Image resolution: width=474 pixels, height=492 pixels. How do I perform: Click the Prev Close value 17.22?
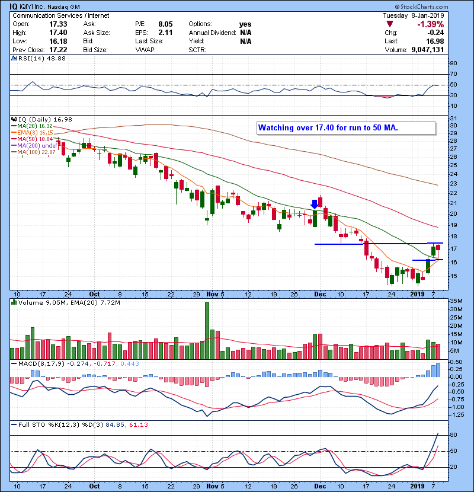pos(58,50)
